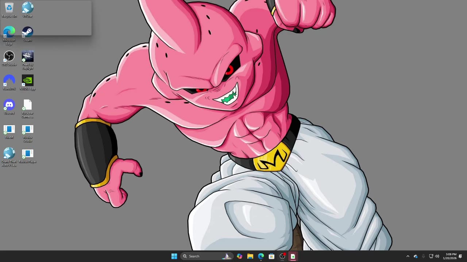Open OBS Studio taskbar icon
The height and width of the screenshot is (262, 467).
click(282, 256)
